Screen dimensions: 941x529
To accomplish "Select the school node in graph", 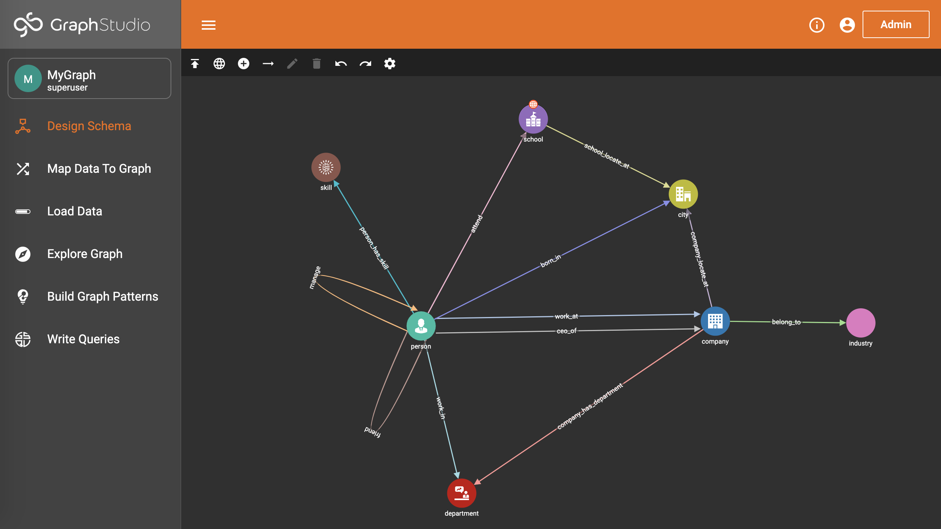I will click(531, 120).
